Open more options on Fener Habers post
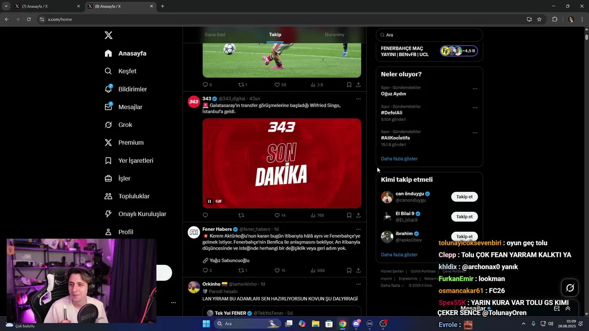The height and width of the screenshot is (331, 589). coord(358,229)
